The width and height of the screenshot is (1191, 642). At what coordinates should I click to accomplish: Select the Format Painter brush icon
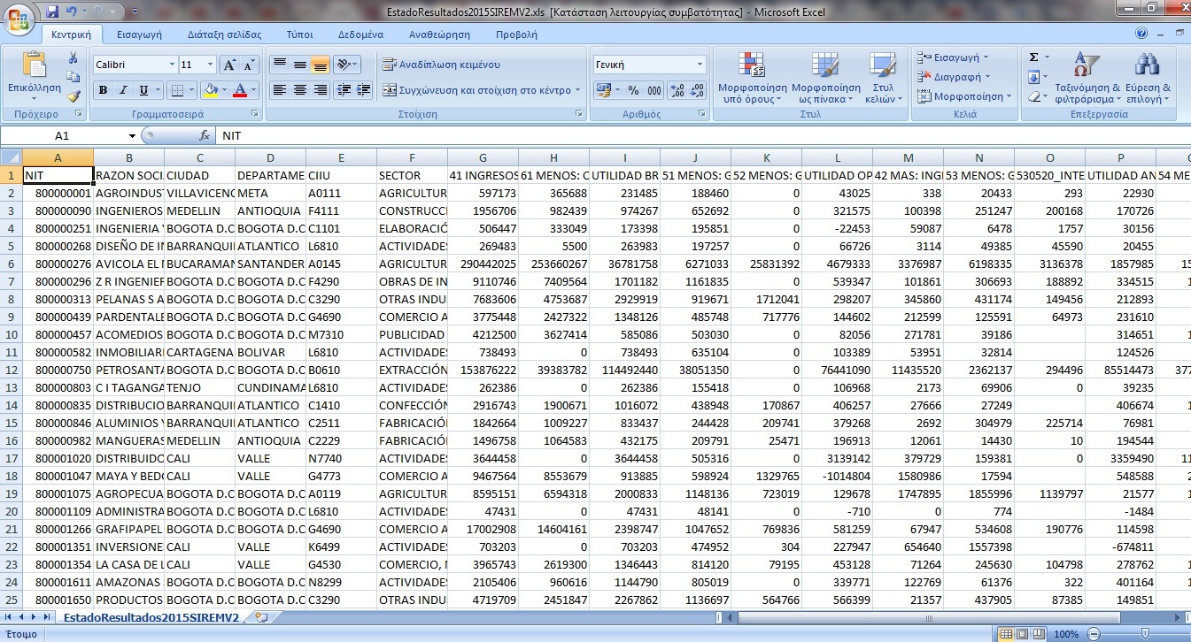pyautogui.click(x=73, y=96)
